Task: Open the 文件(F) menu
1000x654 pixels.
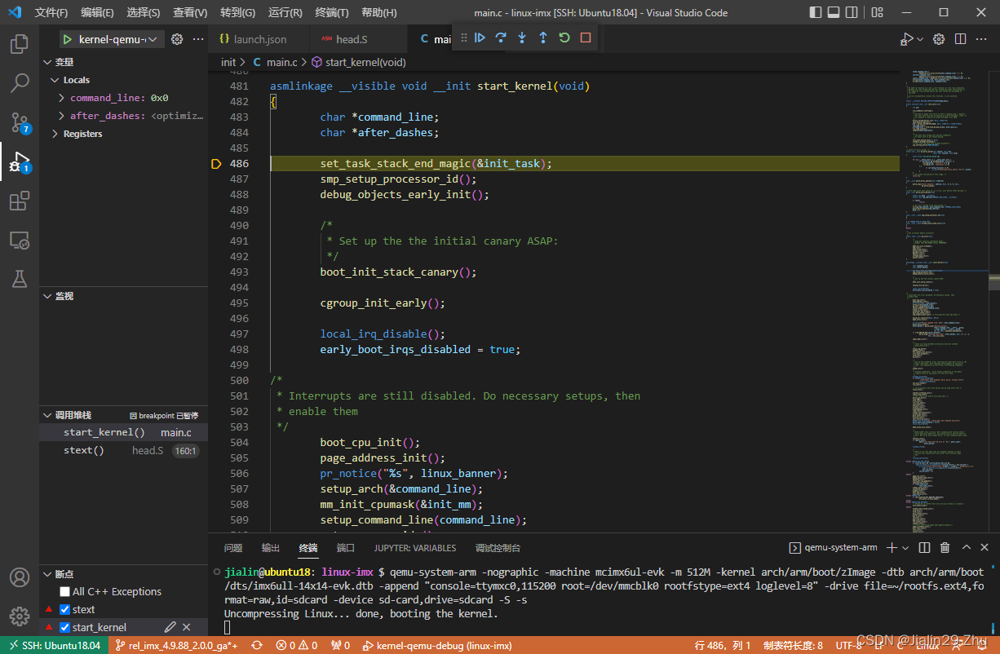Action: (x=51, y=12)
